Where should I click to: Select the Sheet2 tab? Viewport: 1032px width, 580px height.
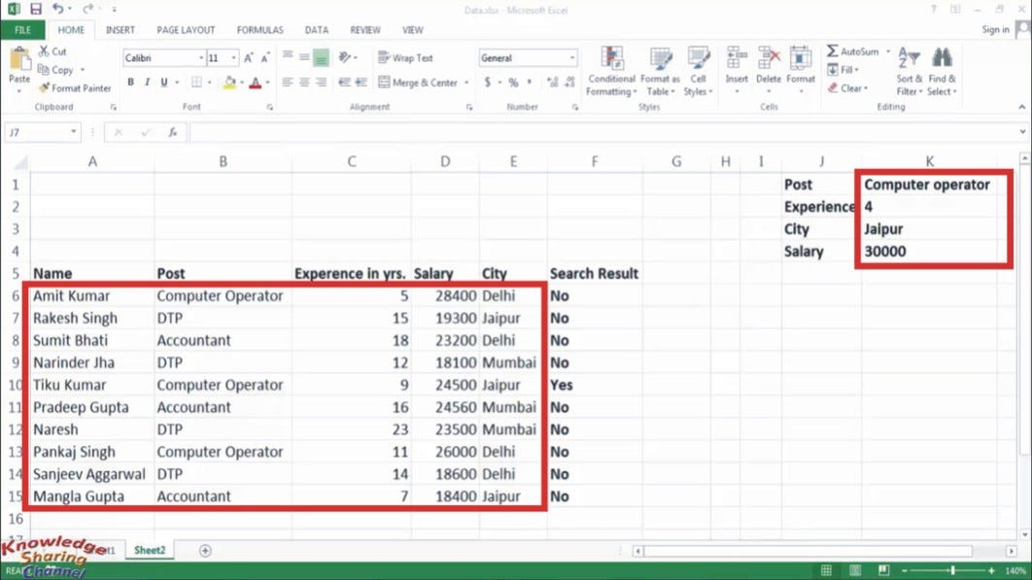pos(149,550)
